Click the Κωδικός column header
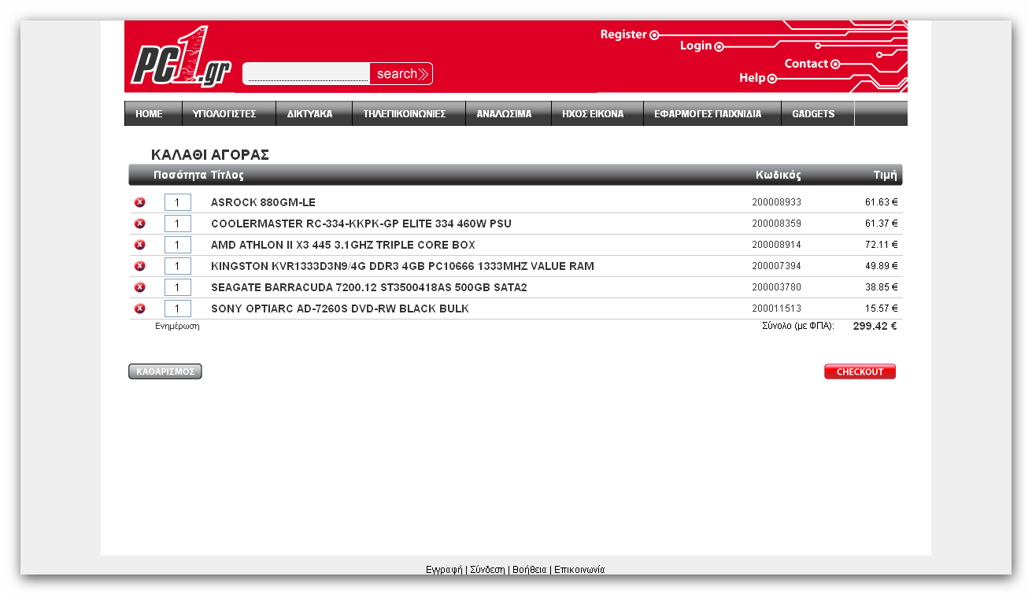Image resolution: width=1032 pixels, height=595 pixels. tap(778, 175)
